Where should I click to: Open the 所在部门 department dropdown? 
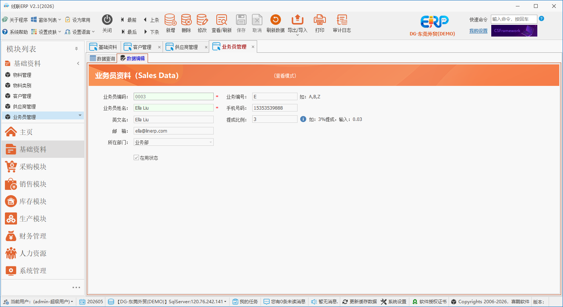[211, 142]
